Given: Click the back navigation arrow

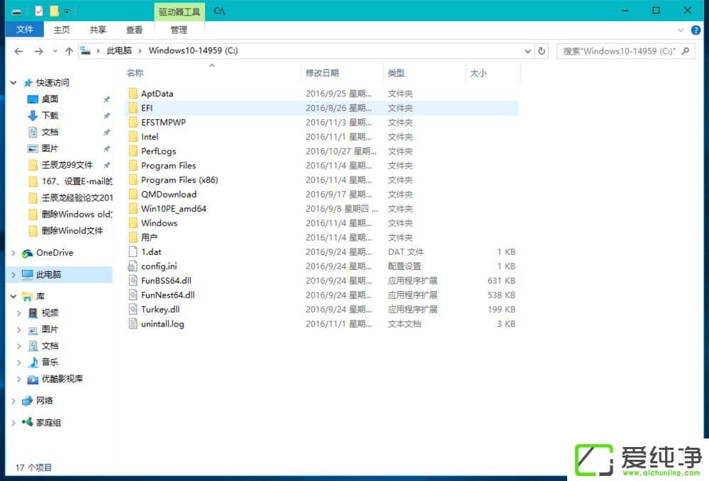Looking at the screenshot, I should point(18,51).
